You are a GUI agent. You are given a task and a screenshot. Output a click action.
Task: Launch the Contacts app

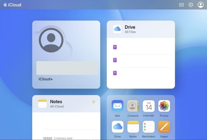point(133,106)
